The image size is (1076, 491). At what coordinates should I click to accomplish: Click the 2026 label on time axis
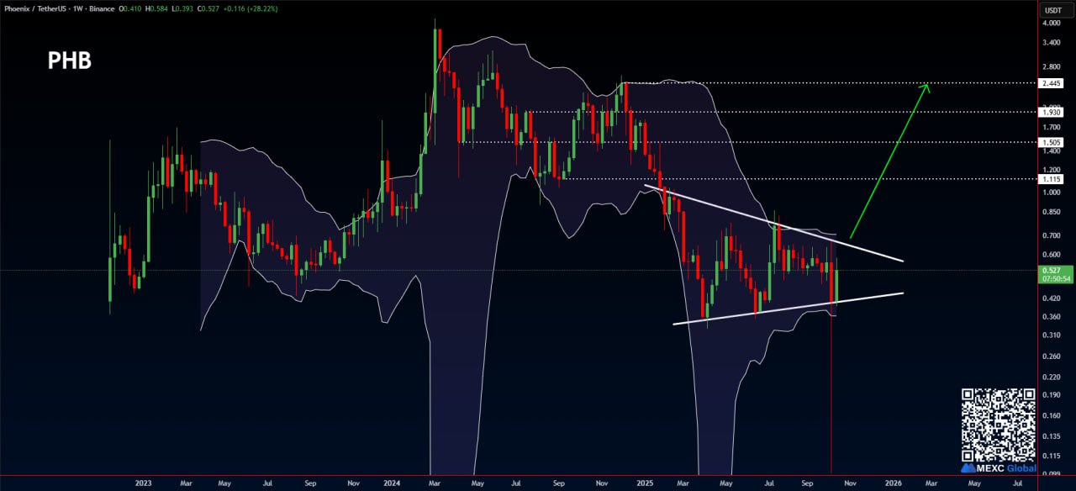point(893,483)
